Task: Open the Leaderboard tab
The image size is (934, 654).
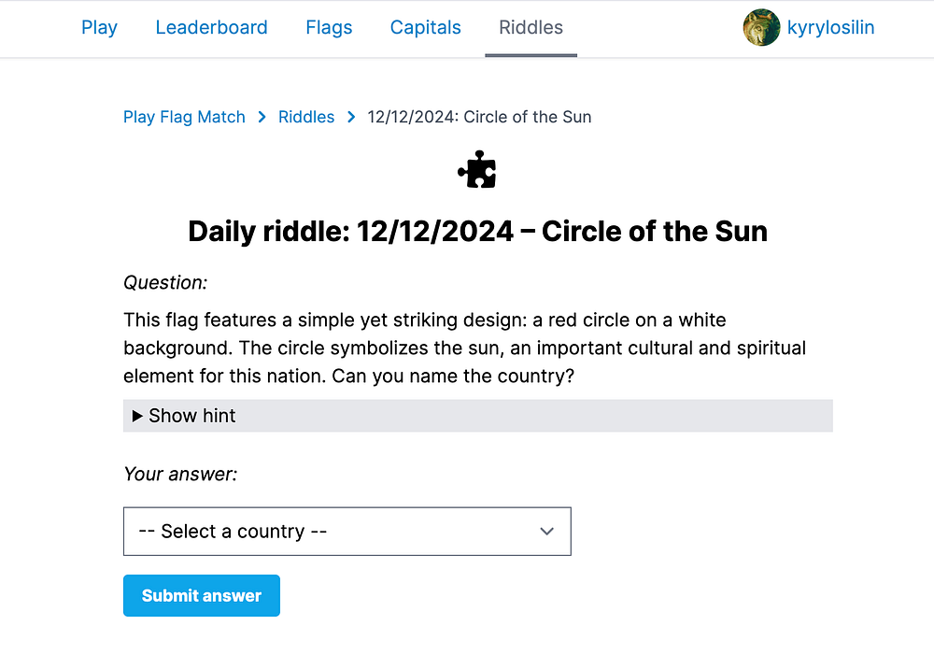Action: [x=211, y=28]
